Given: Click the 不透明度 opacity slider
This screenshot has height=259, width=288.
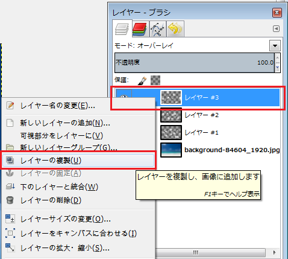Looking at the screenshot, I should point(194,63).
